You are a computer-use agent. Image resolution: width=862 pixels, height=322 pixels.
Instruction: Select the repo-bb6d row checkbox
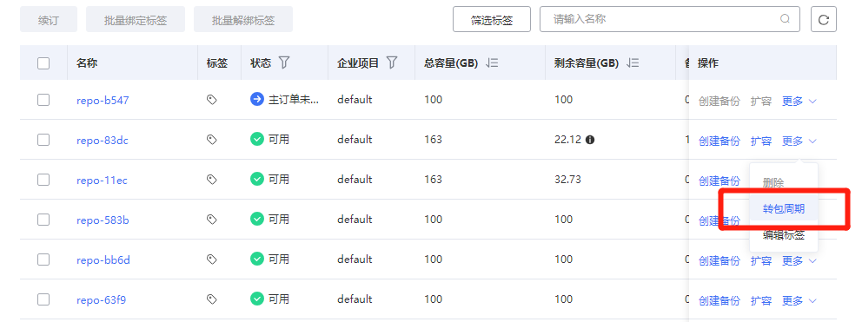(43, 260)
